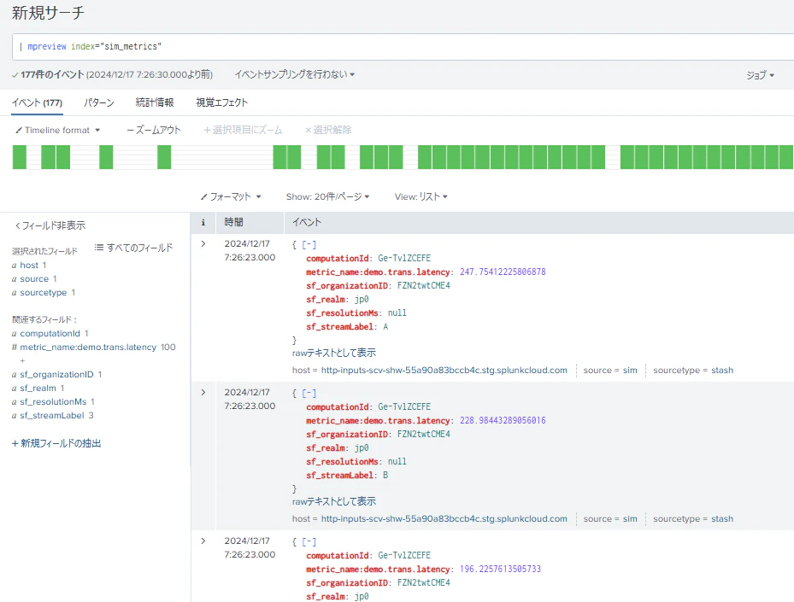Image resolution: width=794 pixels, height=602 pixels.
Task: Select the host field in sidebar
Action: [29, 265]
